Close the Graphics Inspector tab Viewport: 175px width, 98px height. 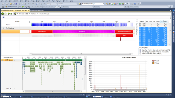(x=28, y=10)
